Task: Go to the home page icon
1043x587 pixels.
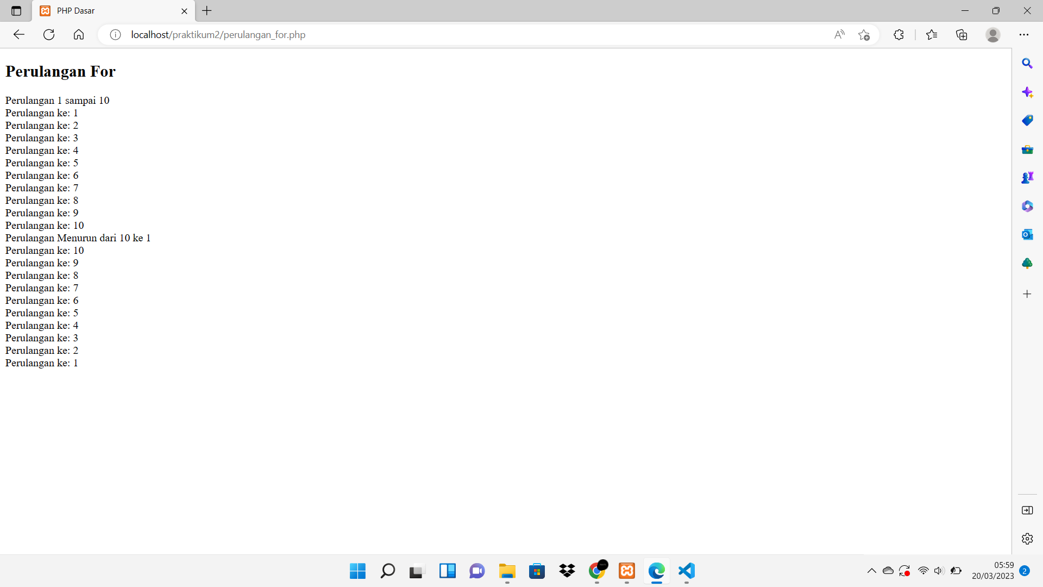Action: point(79,35)
